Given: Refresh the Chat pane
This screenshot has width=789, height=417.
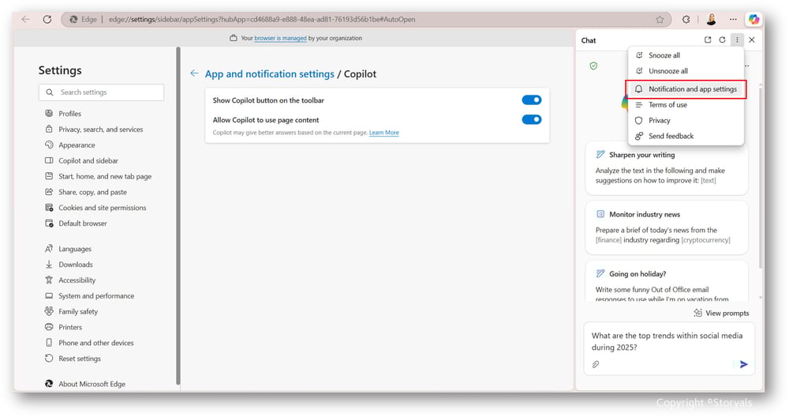Looking at the screenshot, I should tap(722, 39).
